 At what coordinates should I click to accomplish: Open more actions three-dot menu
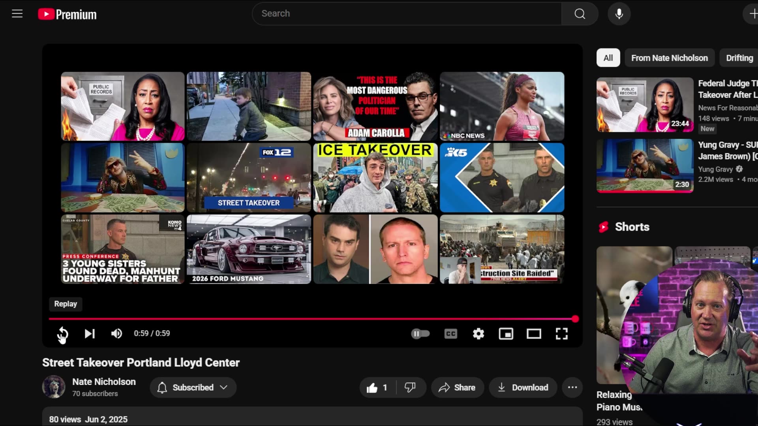click(572, 387)
